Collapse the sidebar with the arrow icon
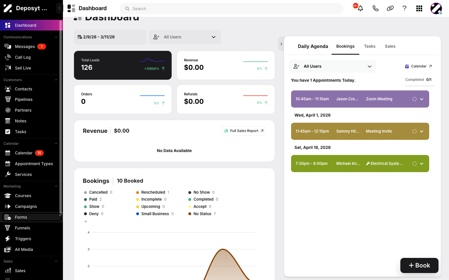This screenshot has height=280, width=449. coord(59,8)
